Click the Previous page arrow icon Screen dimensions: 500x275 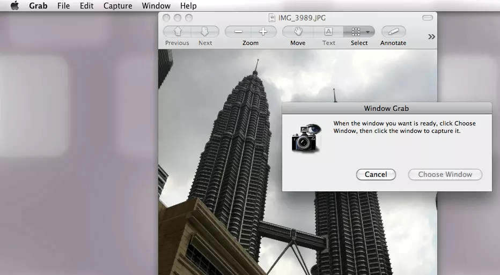[x=177, y=32]
